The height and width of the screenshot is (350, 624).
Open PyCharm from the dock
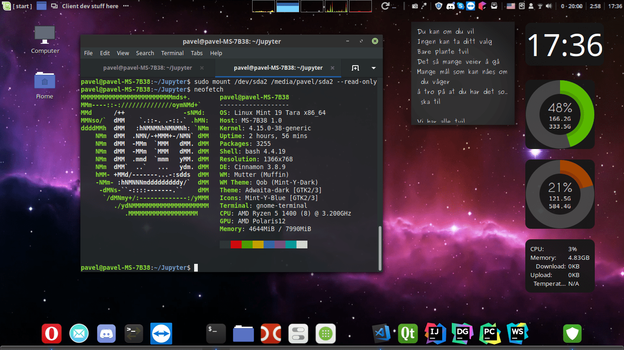coord(490,334)
